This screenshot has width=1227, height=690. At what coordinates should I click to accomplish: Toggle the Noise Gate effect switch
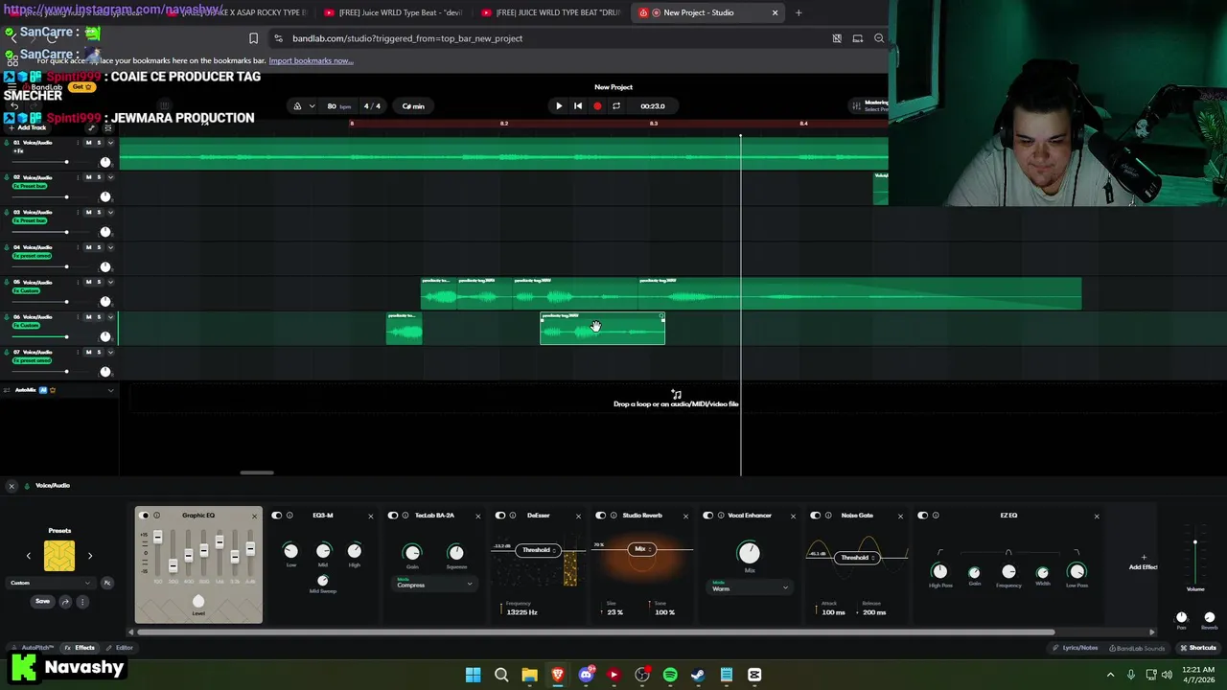pyautogui.click(x=815, y=516)
